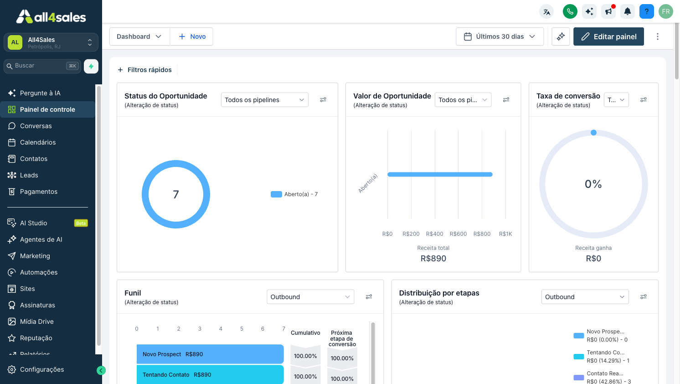Open pipelines dropdown in Valor de Oportunidade
Viewport: 680px width, 384px height.
click(x=463, y=100)
